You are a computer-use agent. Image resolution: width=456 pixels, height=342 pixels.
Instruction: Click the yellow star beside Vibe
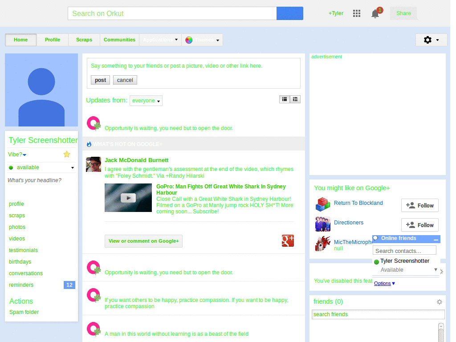67,154
